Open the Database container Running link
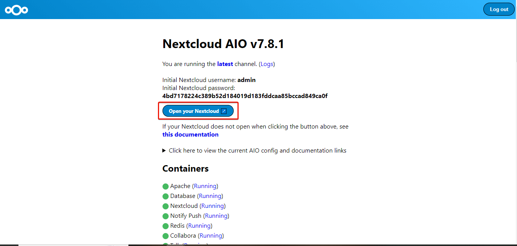This screenshot has height=246, width=517. (x=210, y=196)
